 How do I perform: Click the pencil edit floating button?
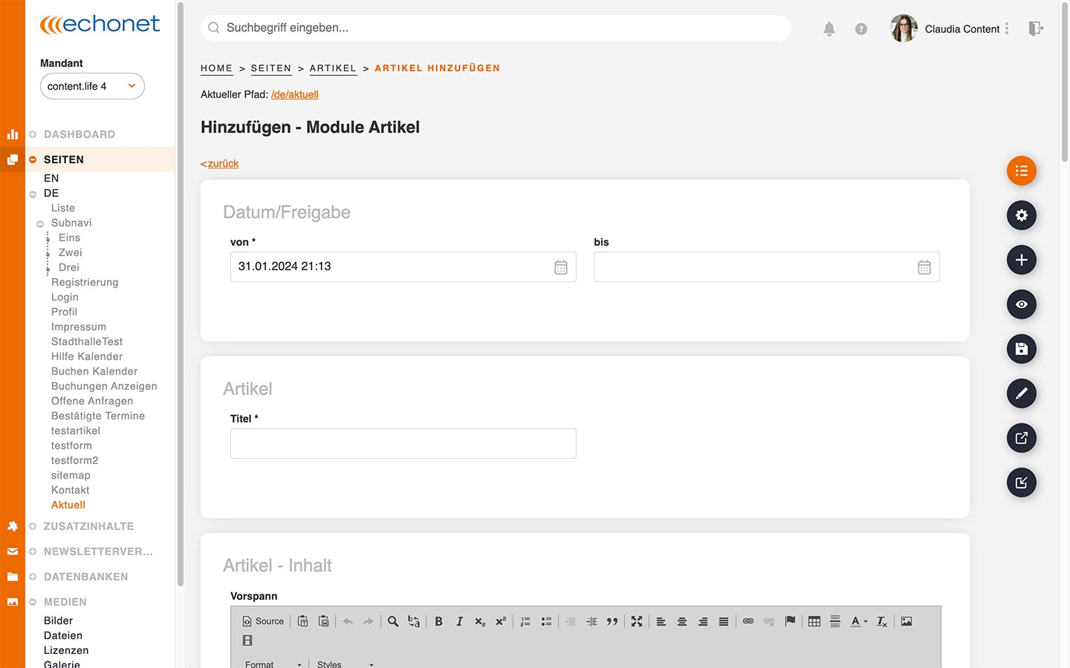coord(1021,393)
